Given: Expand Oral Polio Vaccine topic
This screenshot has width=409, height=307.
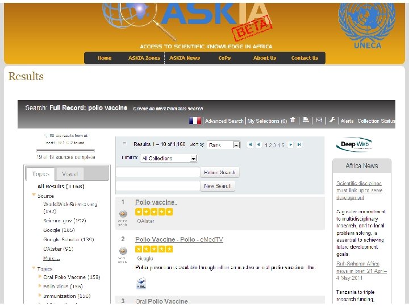Looking at the screenshot, I should (x=40, y=276).
